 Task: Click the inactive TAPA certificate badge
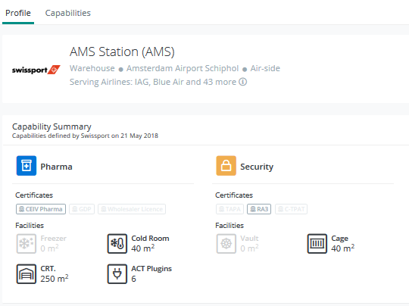click(229, 209)
